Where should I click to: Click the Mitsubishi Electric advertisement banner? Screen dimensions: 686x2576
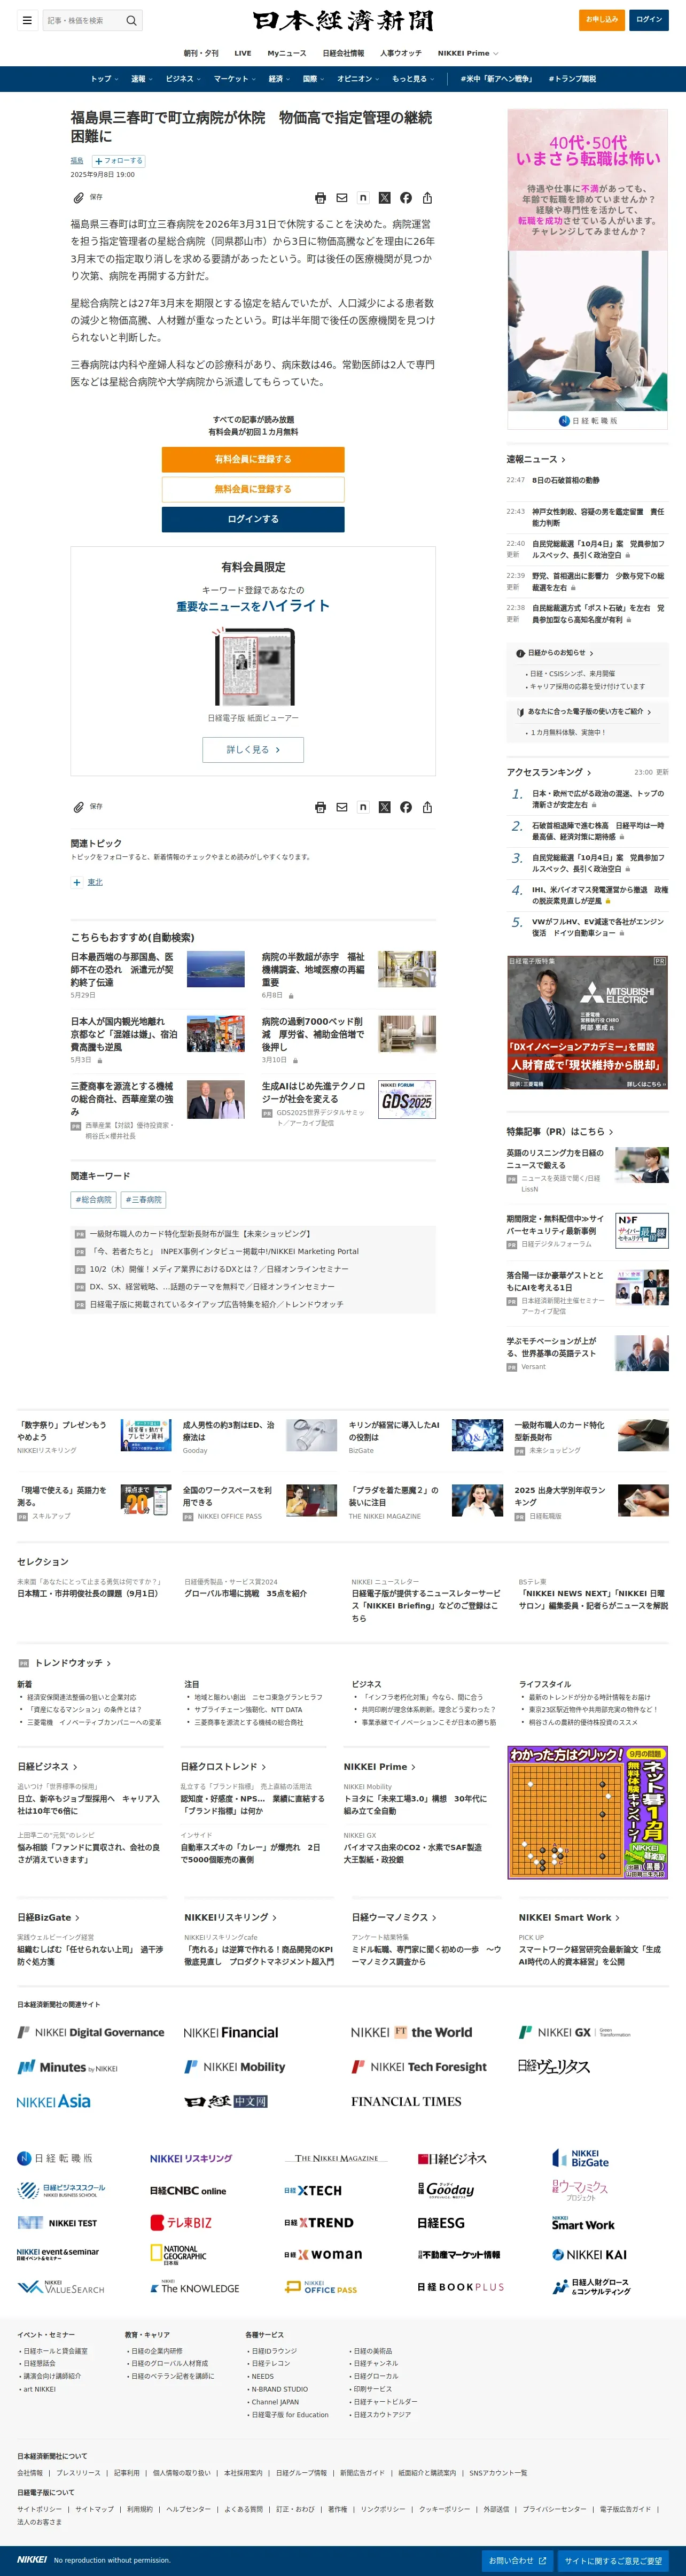[x=587, y=1022]
